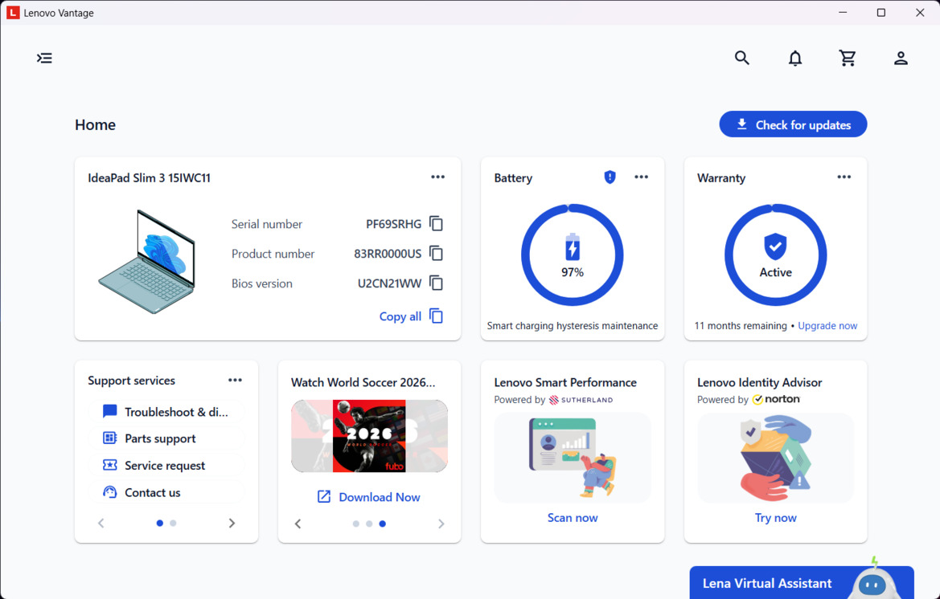Select the first dot in soccer carousel
Screen dimensions: 940x599
pos(356,524)
